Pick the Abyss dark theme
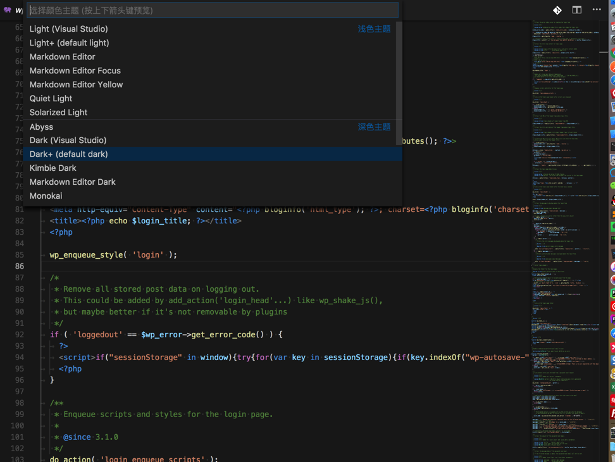The width and height of the screenshot is (615, 462). click(x=213, y=127)
